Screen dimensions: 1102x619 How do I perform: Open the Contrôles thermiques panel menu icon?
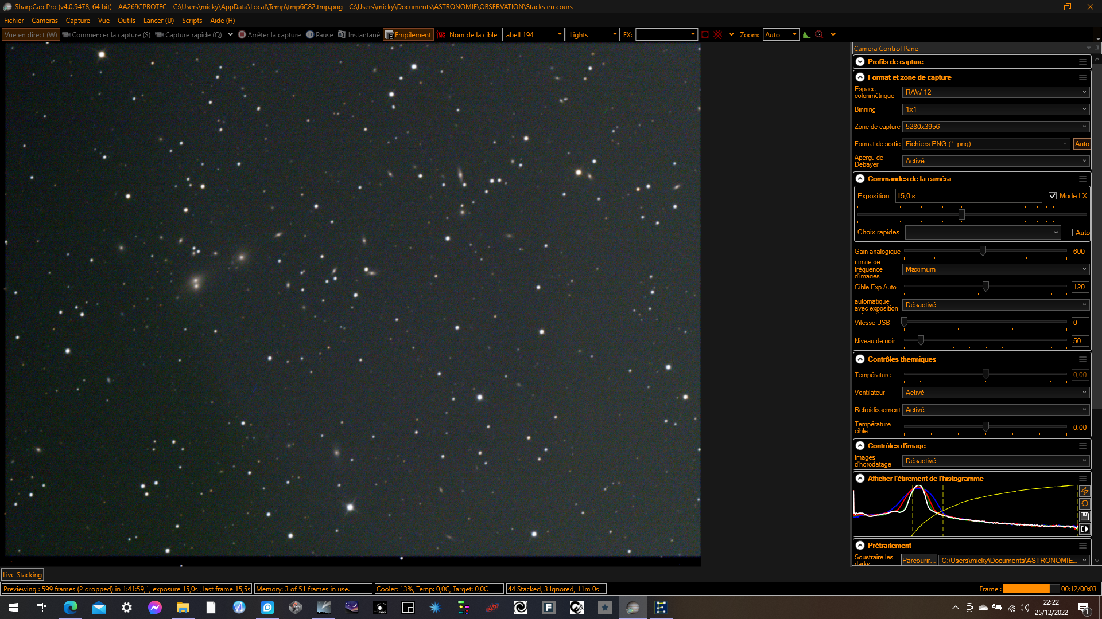pyautogui.click(x=1082, y=359)
